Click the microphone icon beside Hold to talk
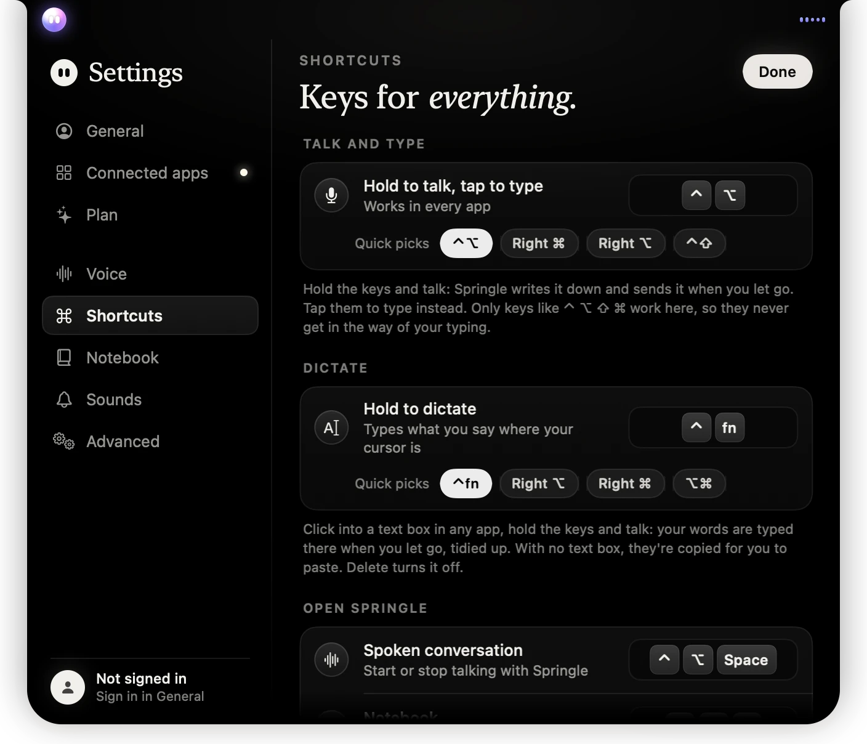Screen dimensions: 867x744 [x=331, y=195]
